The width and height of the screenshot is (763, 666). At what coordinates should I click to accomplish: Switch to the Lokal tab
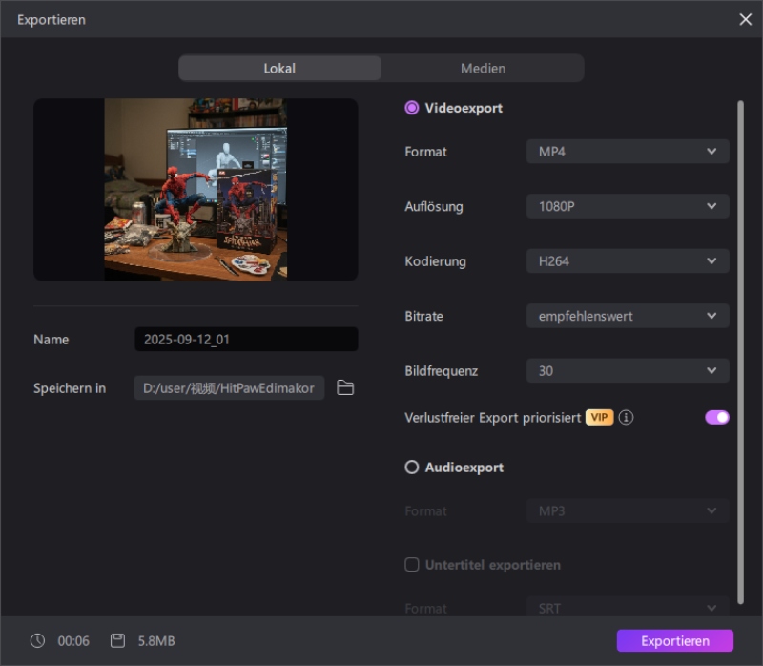point(279,68)
